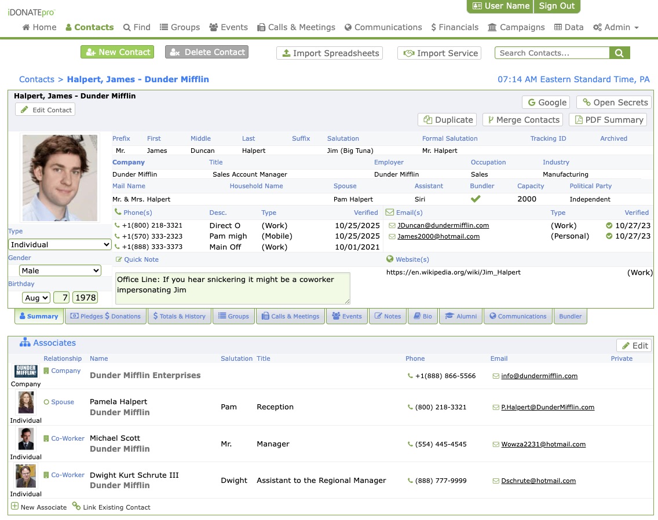658x520 pixels.
Task: Click the Associates Edit button
Action: [634, 345]
